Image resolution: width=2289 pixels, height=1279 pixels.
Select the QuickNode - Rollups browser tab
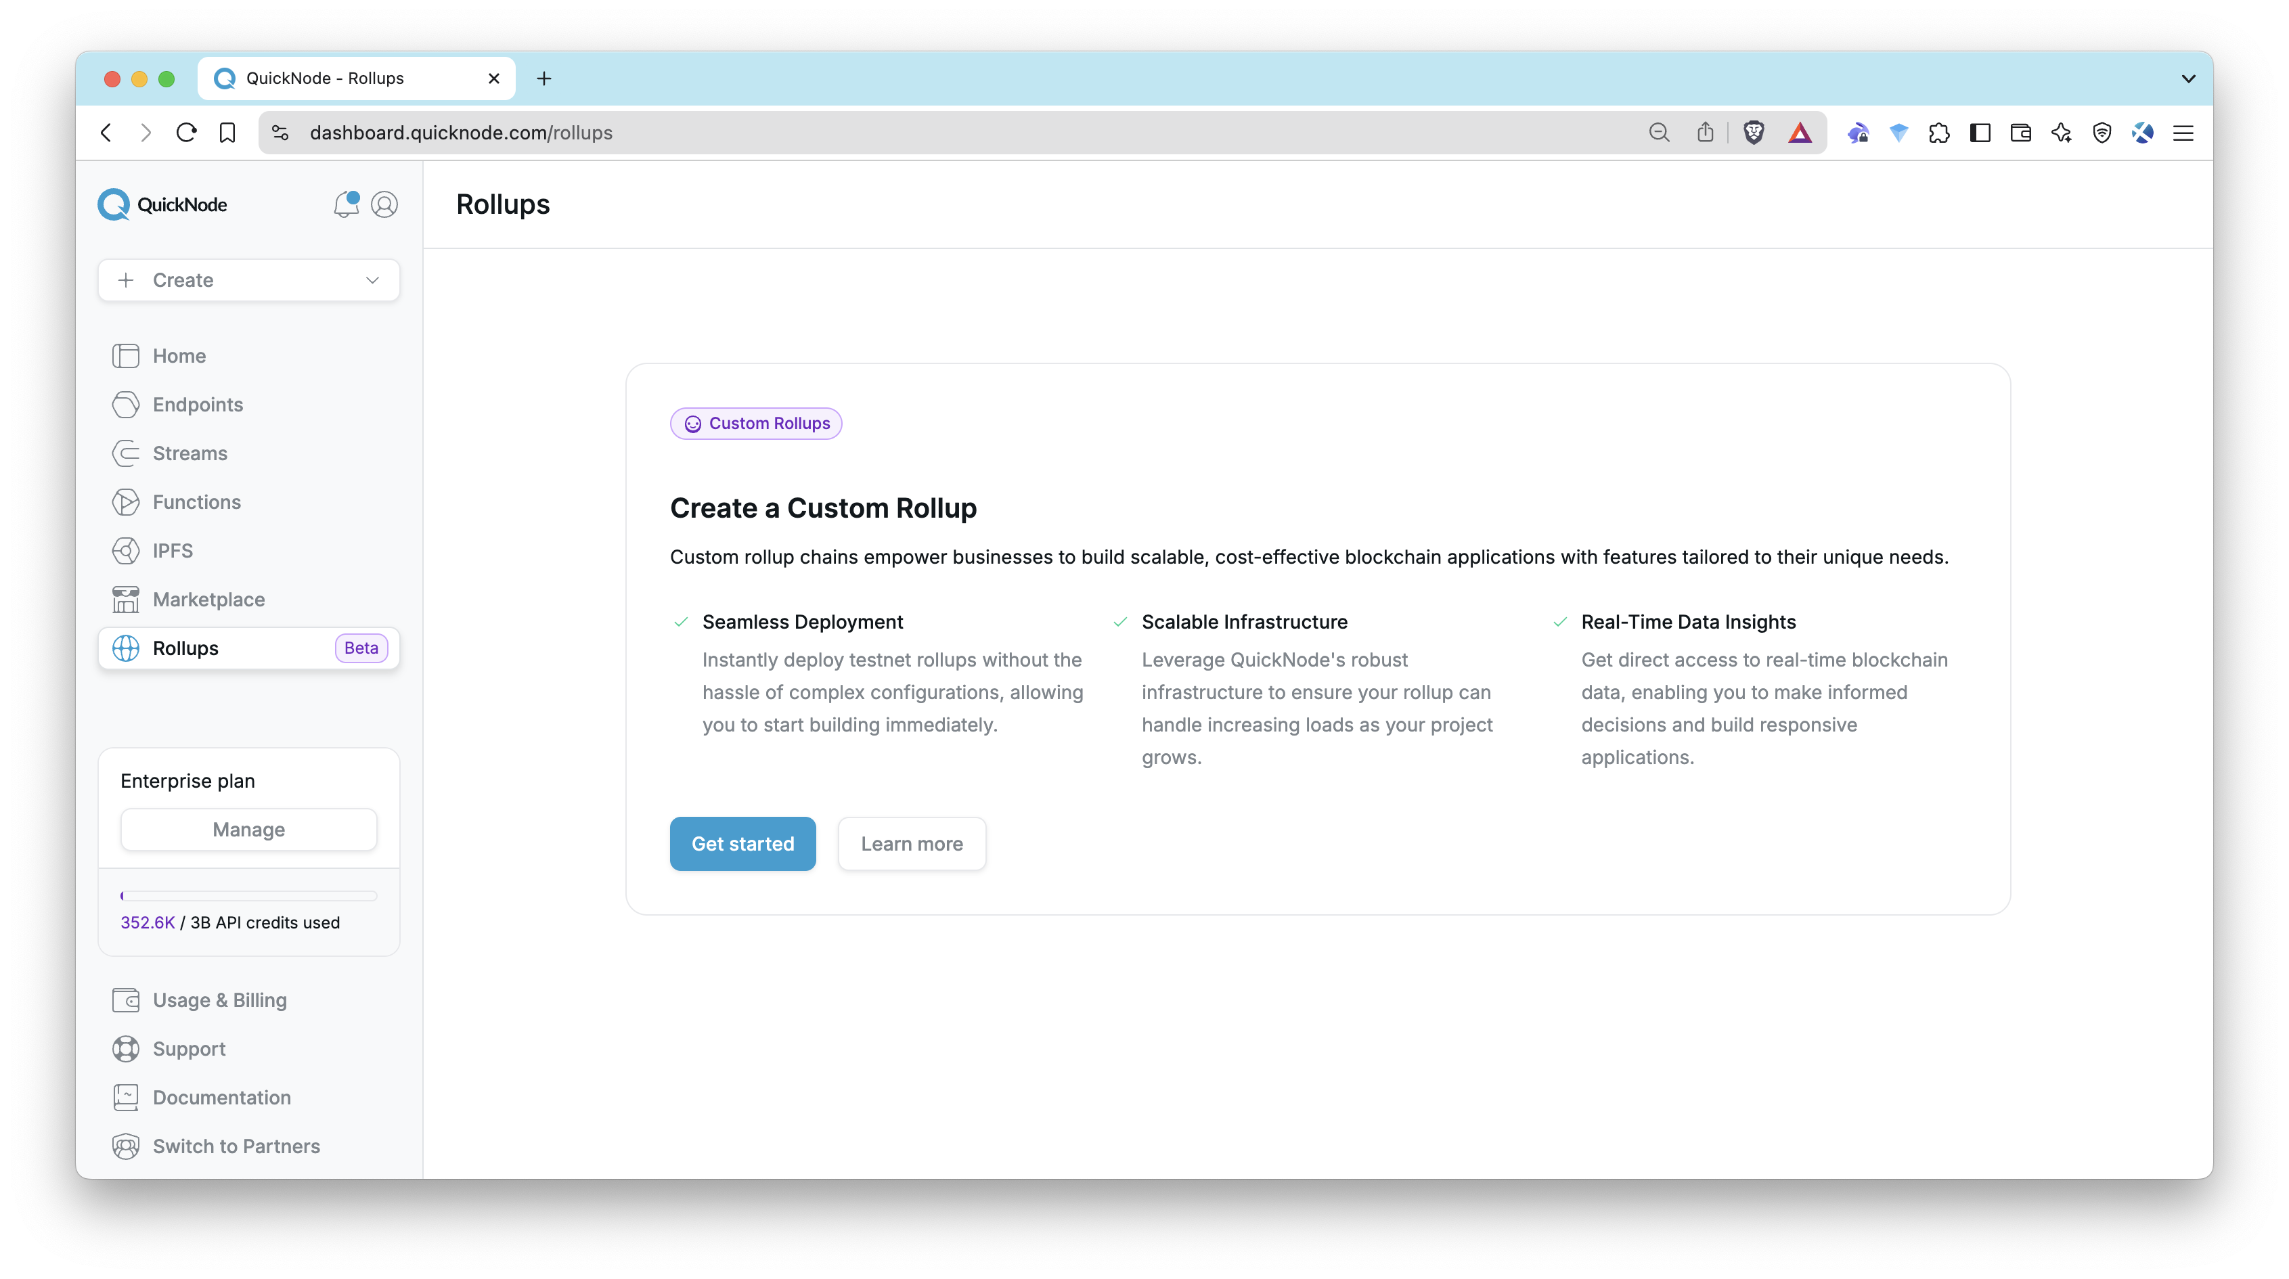355,78
